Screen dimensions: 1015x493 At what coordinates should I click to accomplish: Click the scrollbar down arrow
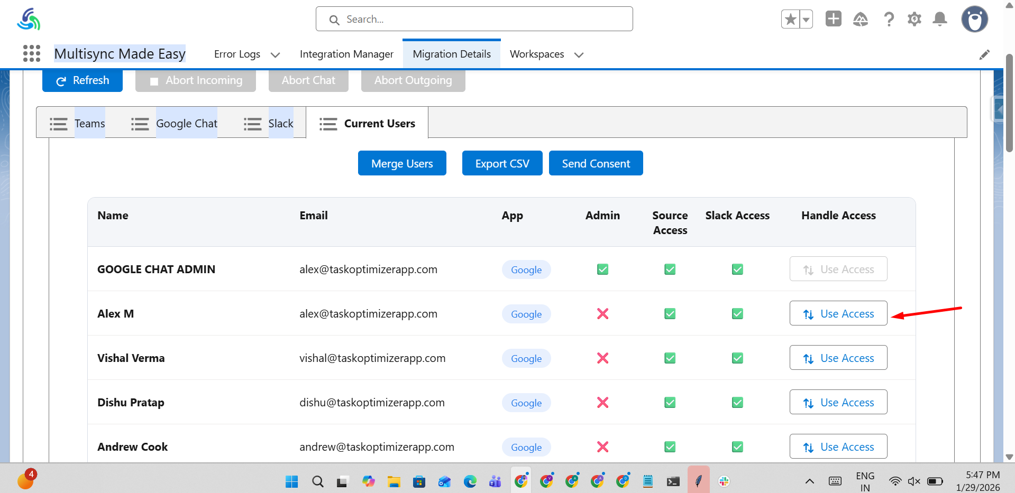tap(1009, 457)
